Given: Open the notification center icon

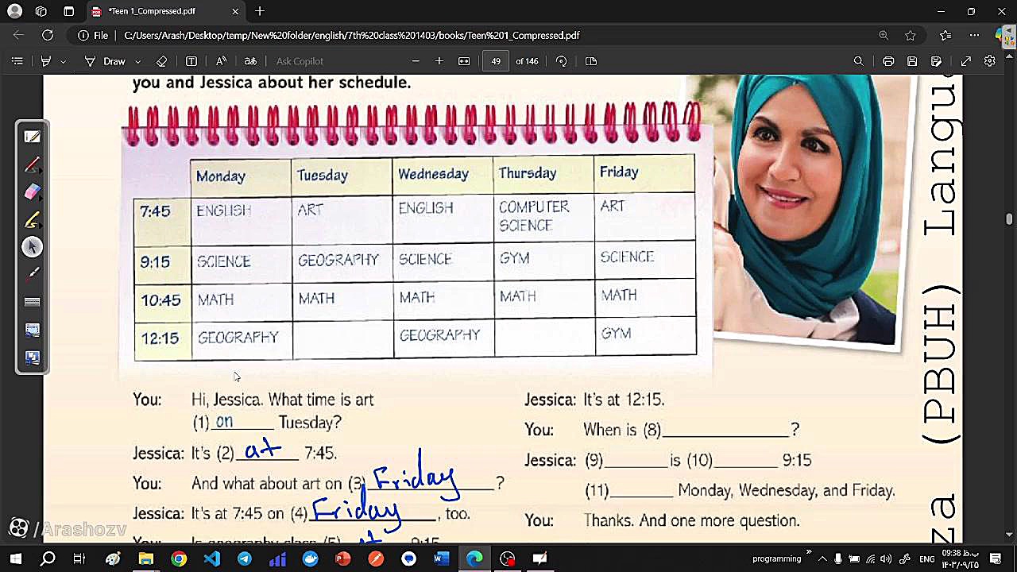Looking at the screenshot, I should (996, 558).
